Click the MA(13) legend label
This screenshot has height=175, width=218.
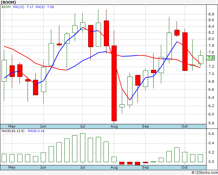[19, 7]
